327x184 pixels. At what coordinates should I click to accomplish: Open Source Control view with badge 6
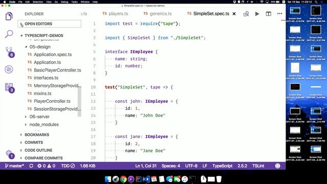coord(9,52)
